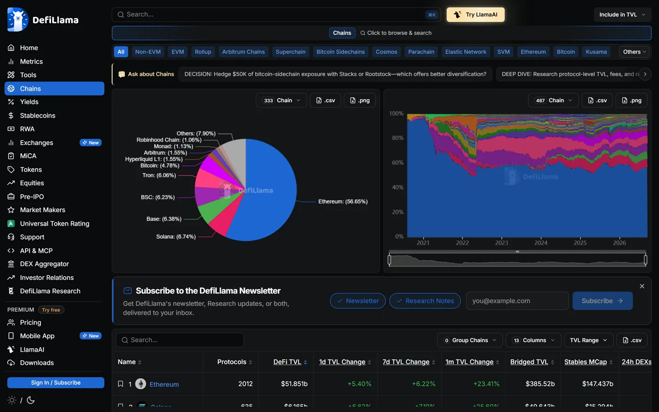Select the Bitcoin Sidechains filter tab
This screenshot has width=659, height=412.
point(340,52)
